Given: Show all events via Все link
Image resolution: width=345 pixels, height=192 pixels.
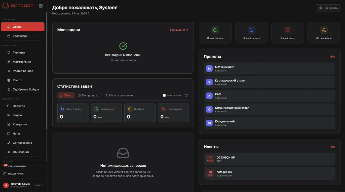Looking at the screenshot, I should pyautogui.click(x=333, y=147).
